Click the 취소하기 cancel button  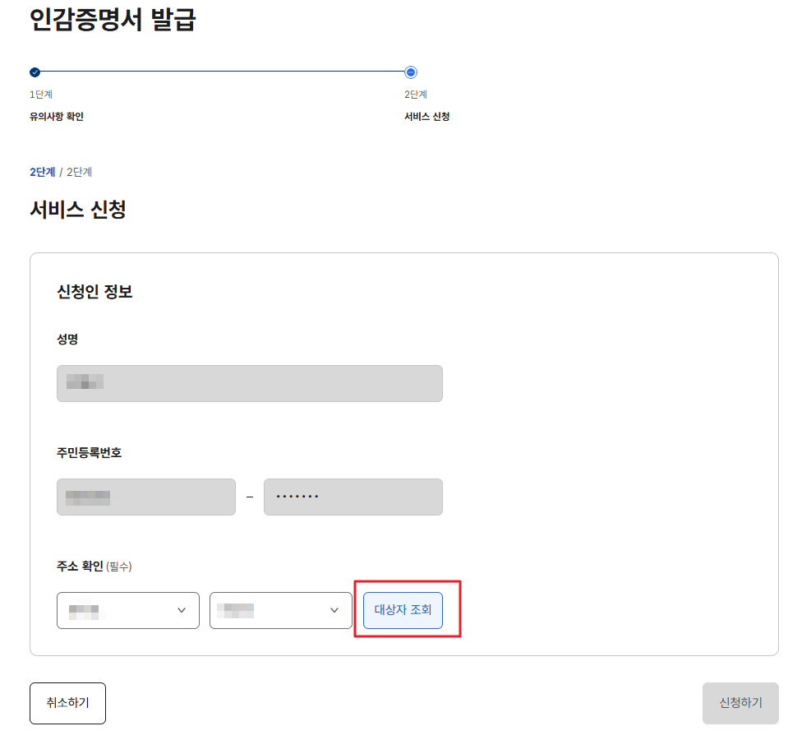click(67, 703)
